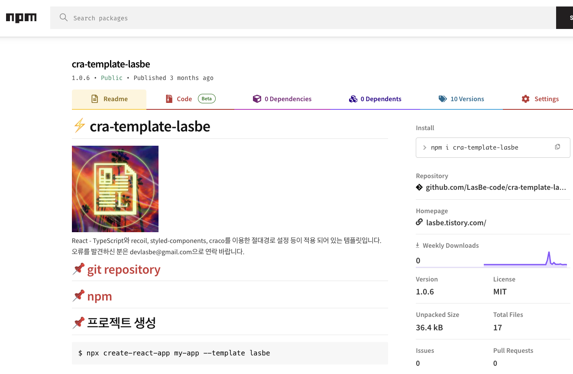Open the Issues count link

(x=418, y=363)
